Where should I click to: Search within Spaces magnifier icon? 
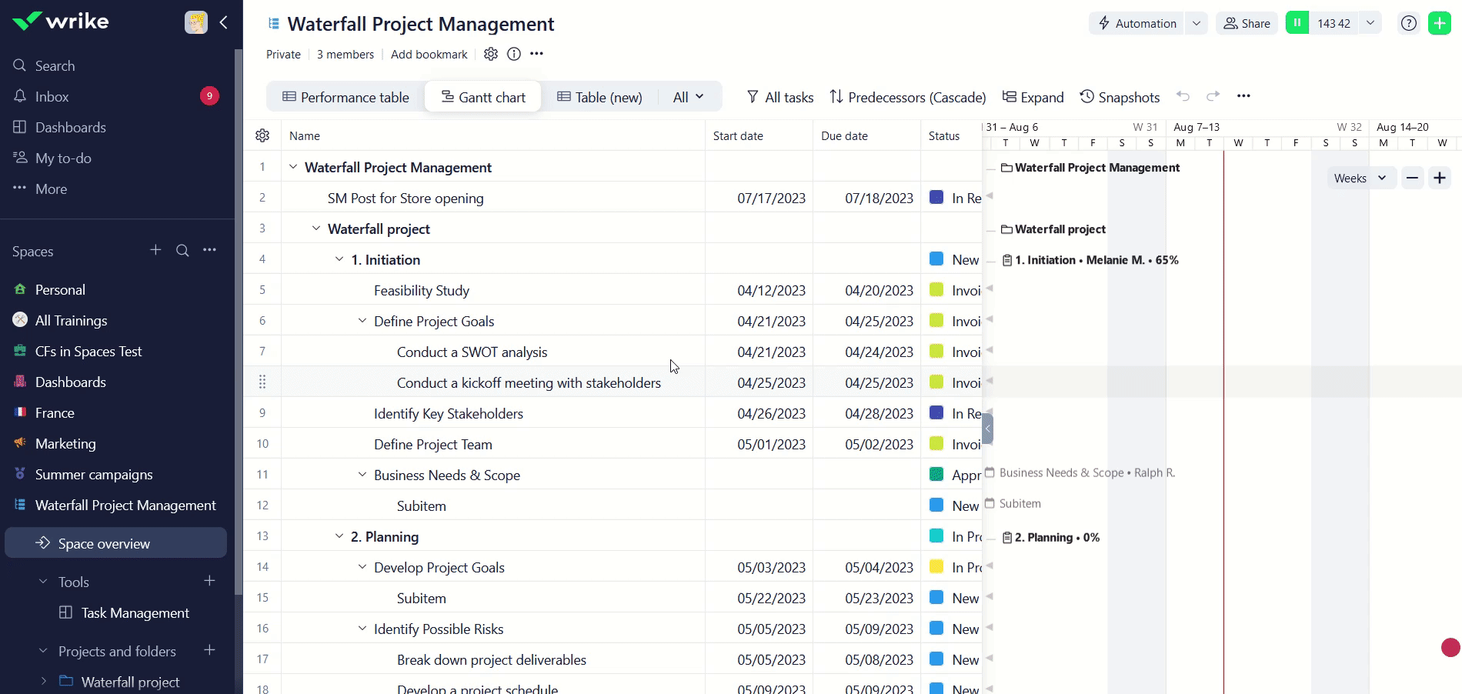pyautogui.click(x=182, y=251)
